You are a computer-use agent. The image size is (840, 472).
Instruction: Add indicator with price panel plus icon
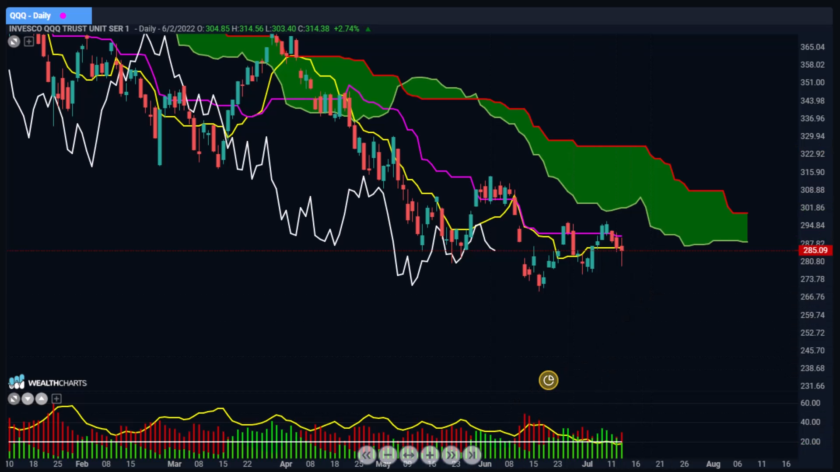(x=29, y=42)
